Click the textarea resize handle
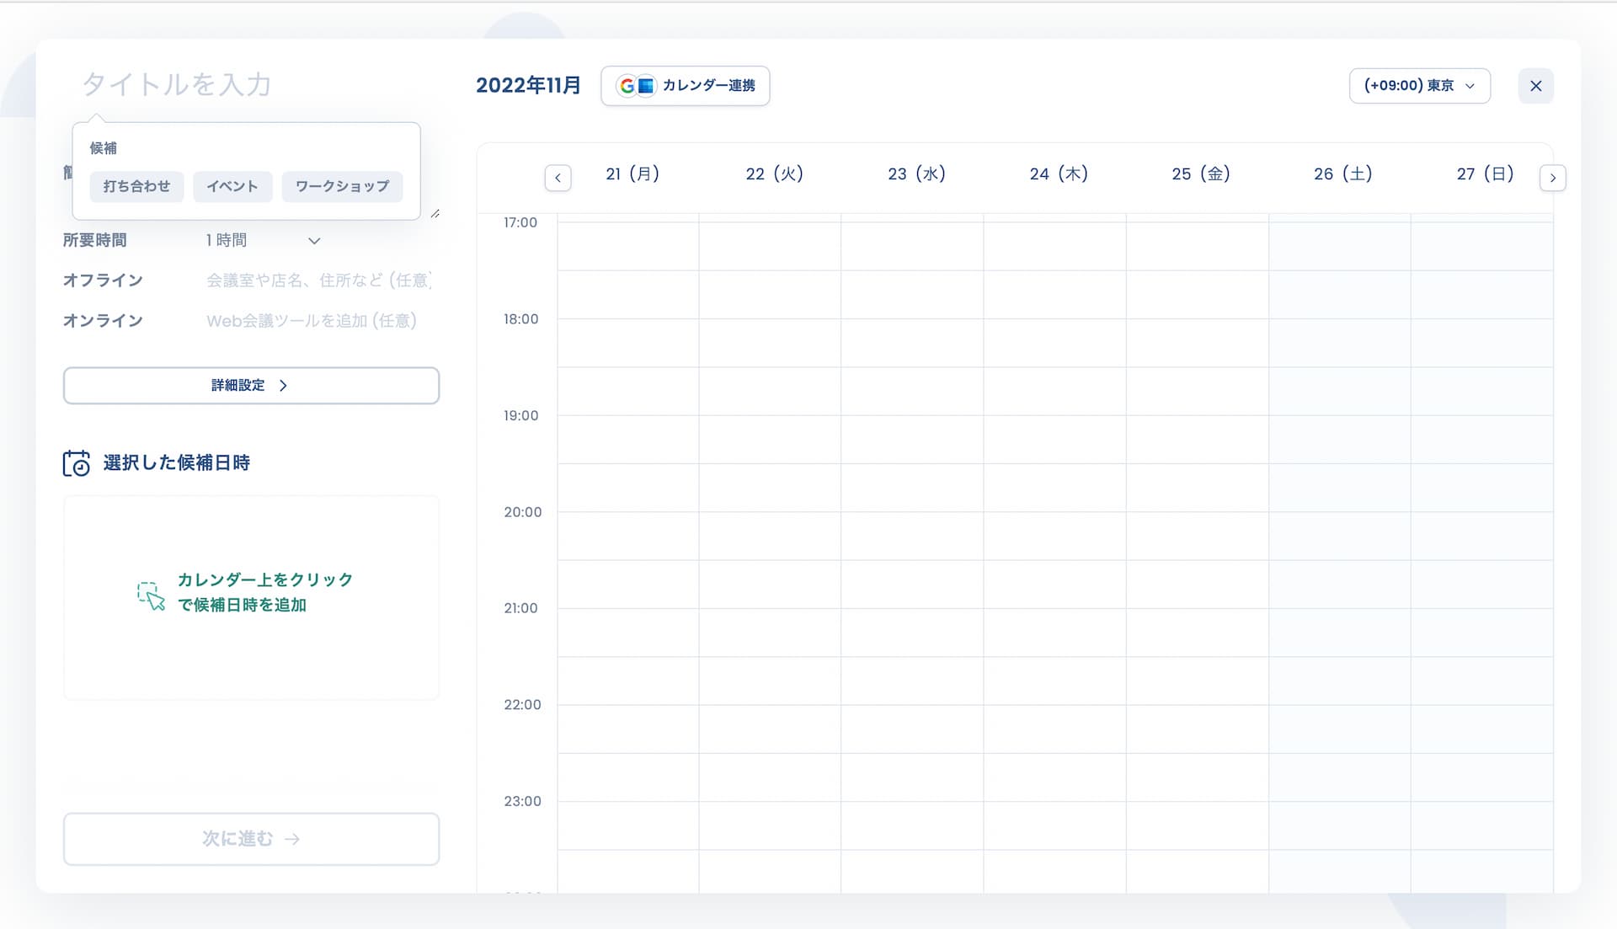The image size is (1617, 929). (x=435, y=214)
